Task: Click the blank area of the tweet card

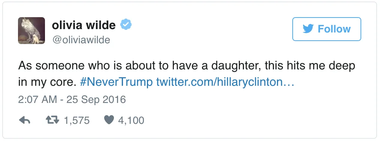Action: [x=254, y=113]
